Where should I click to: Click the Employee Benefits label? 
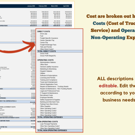click(x=47, y=98)
